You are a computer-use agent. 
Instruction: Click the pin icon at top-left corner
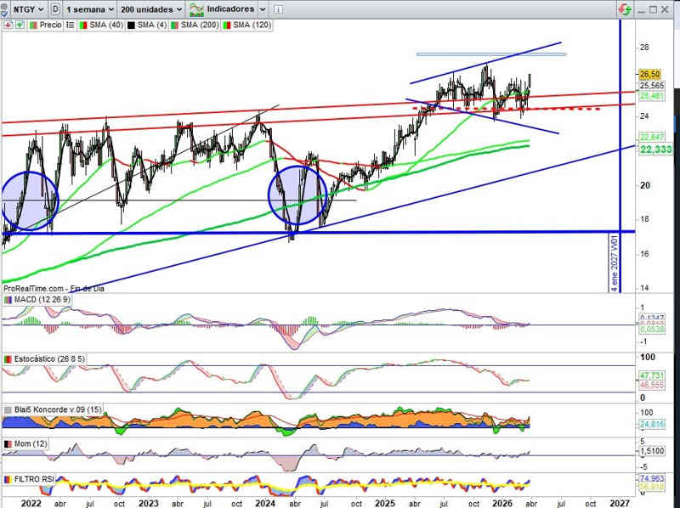pos(7,9)
